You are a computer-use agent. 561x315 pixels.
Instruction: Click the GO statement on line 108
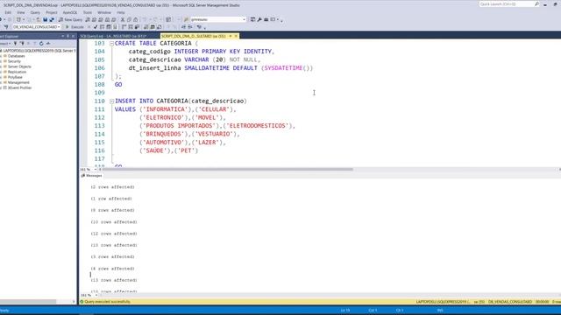click(118, 85)
